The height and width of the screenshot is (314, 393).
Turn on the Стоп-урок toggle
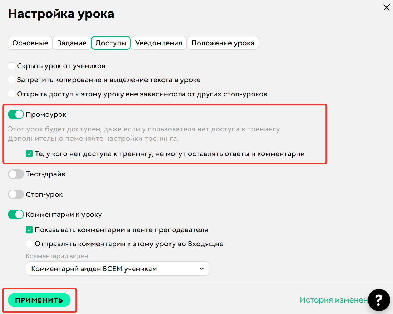16,194
